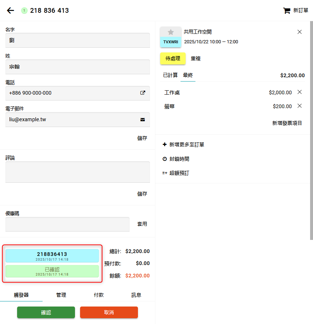The image size is (313, 324).
Task: Switch to the 管理 tab
Action: click(x=61, y=295)
